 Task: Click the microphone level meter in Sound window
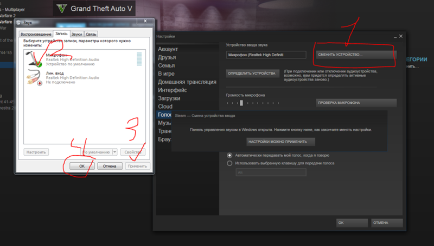click(139, 59)
